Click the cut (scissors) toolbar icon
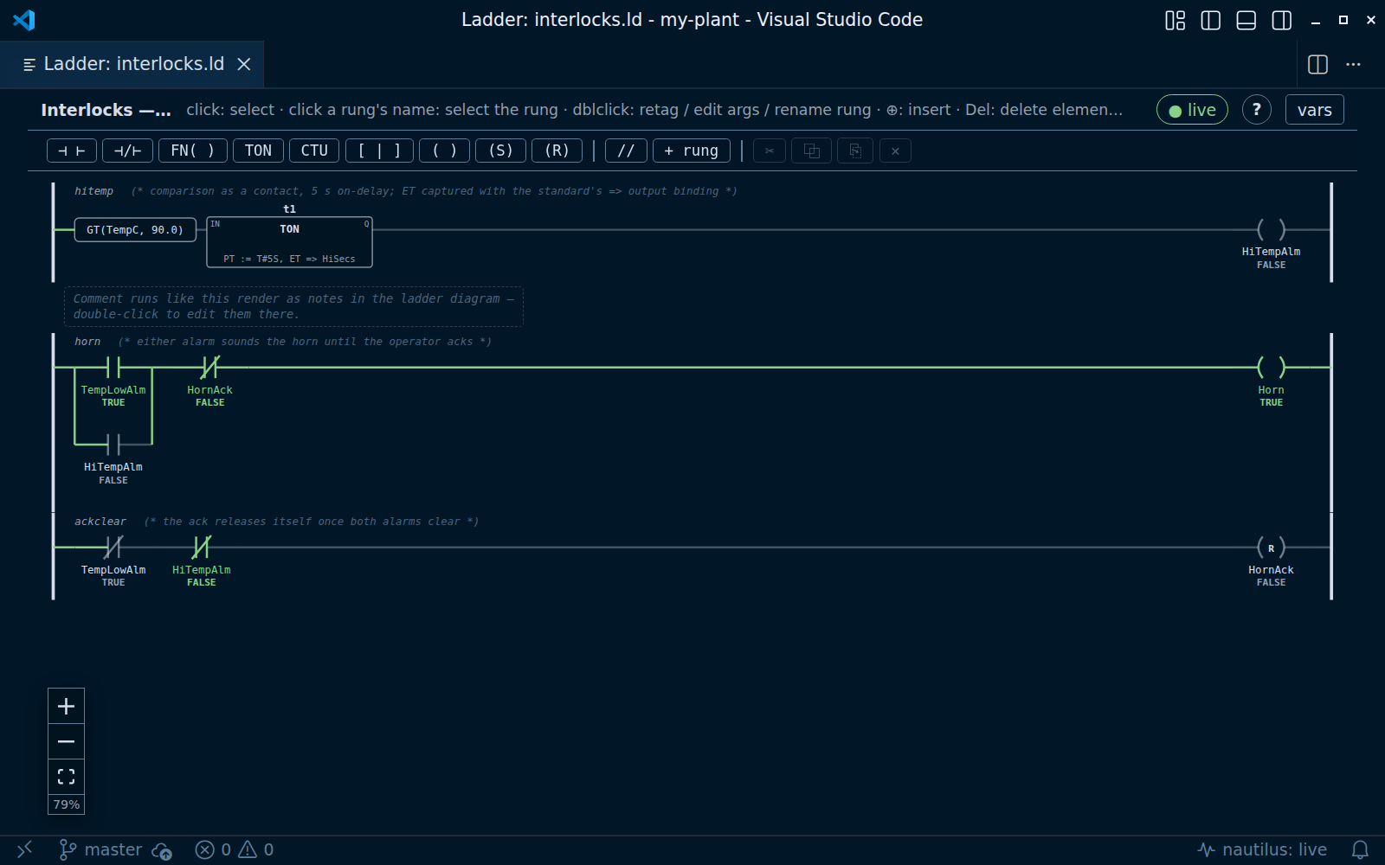Screen dimensions: 1385x865 click(770, 151)
